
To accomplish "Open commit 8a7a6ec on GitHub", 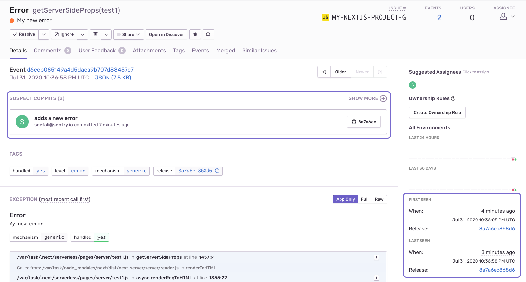I will point(364,122).
